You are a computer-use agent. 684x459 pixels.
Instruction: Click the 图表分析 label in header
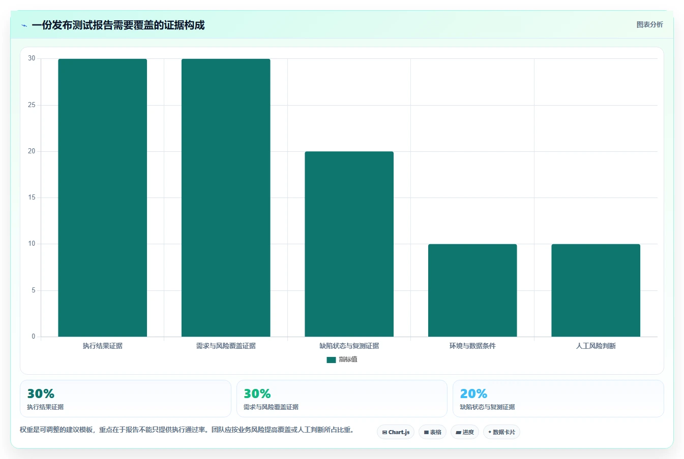[649, 24]
